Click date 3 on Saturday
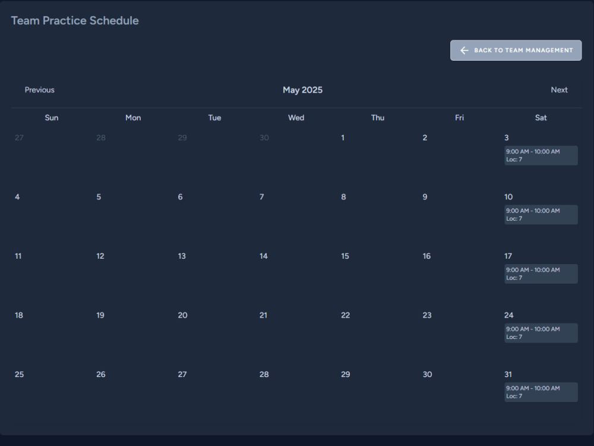The image size is (594, 446). pos(507,138)
